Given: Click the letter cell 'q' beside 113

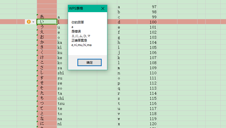Looking at the screenshot, I should tap(127, 88).
